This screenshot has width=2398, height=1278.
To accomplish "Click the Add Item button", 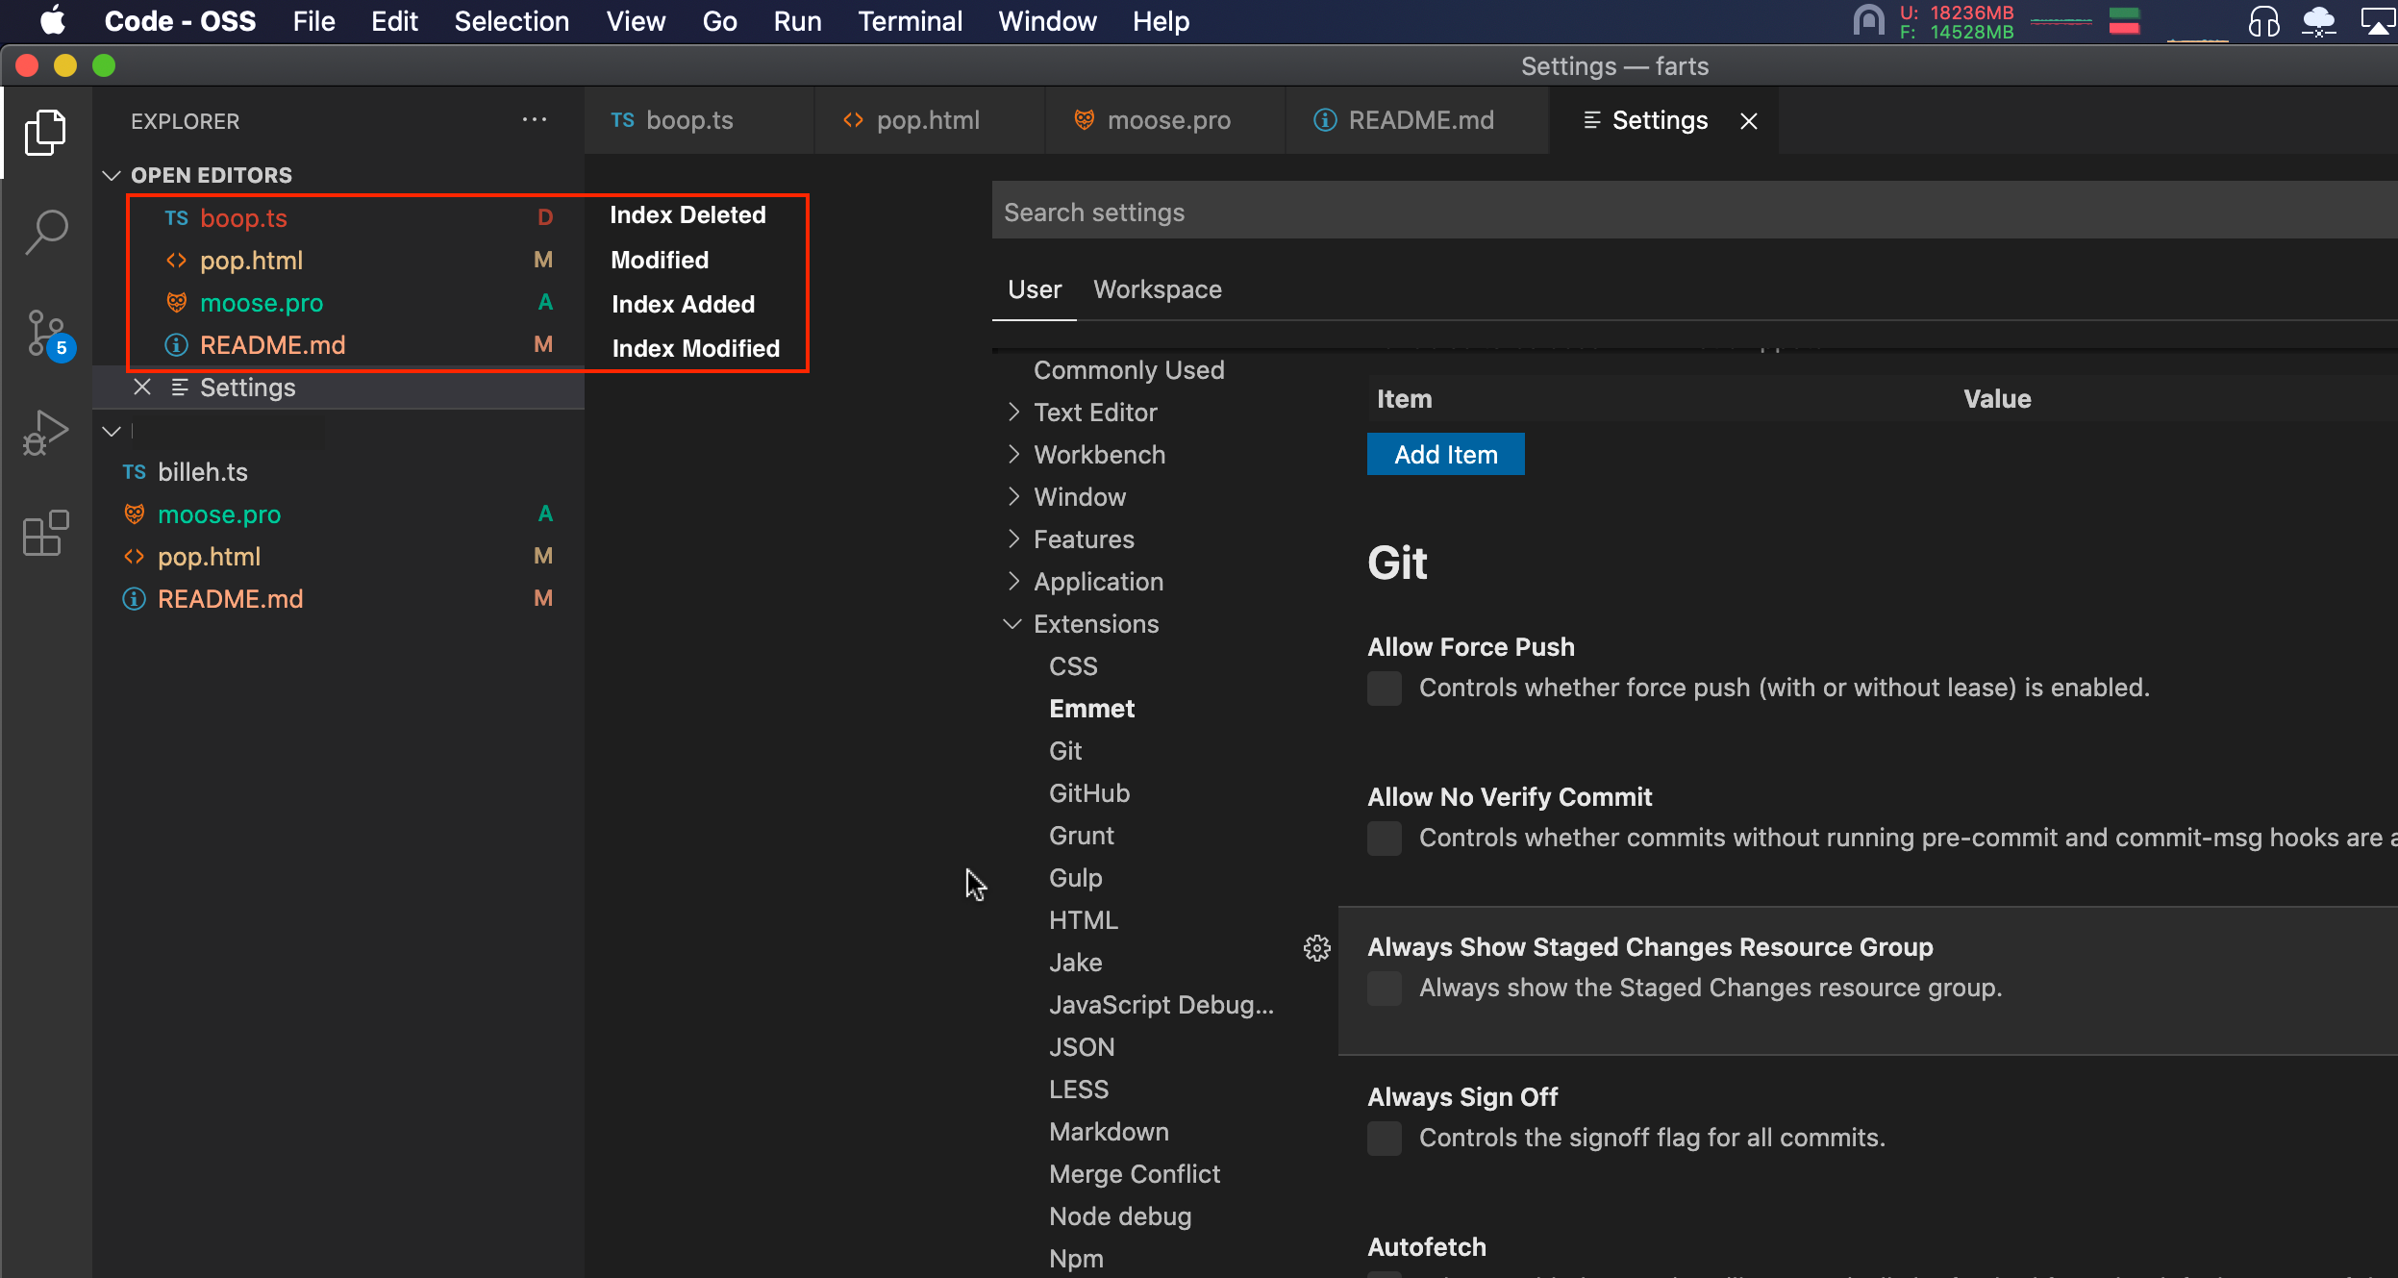I will [x=1446, y=454].
